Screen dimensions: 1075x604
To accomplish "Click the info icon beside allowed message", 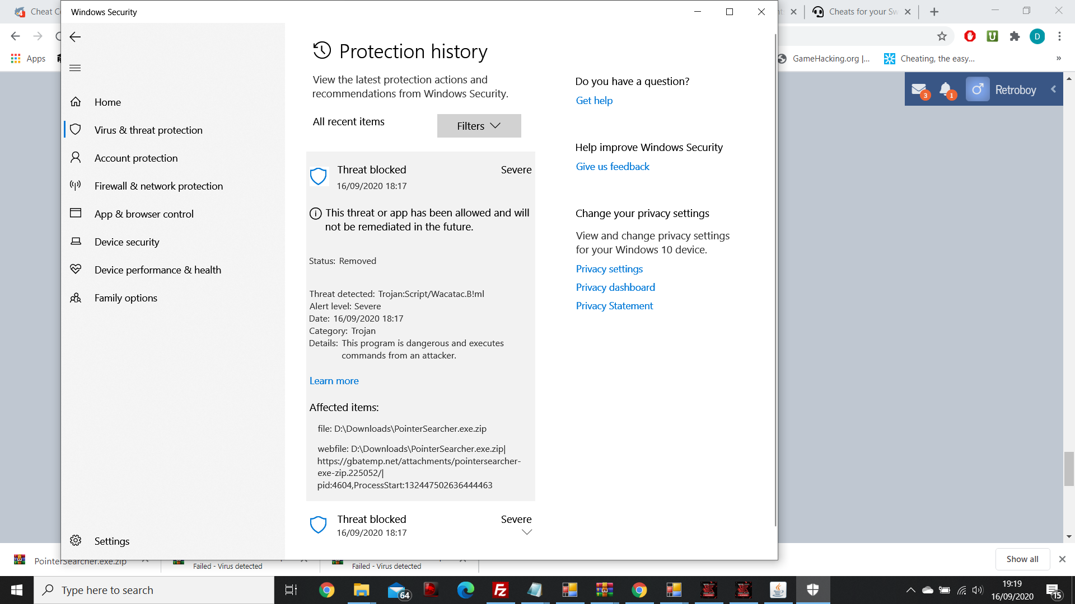I will click(x=316, y=213).
